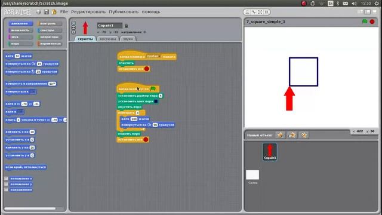Switch to the звуки tab
This screenshot has width=382, height=215.
coord(128,39)
